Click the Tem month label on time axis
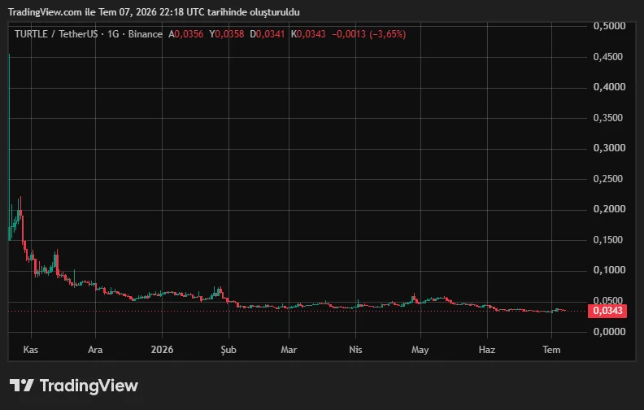The width and height of the screenshot is (644, 410). [551, 350]
